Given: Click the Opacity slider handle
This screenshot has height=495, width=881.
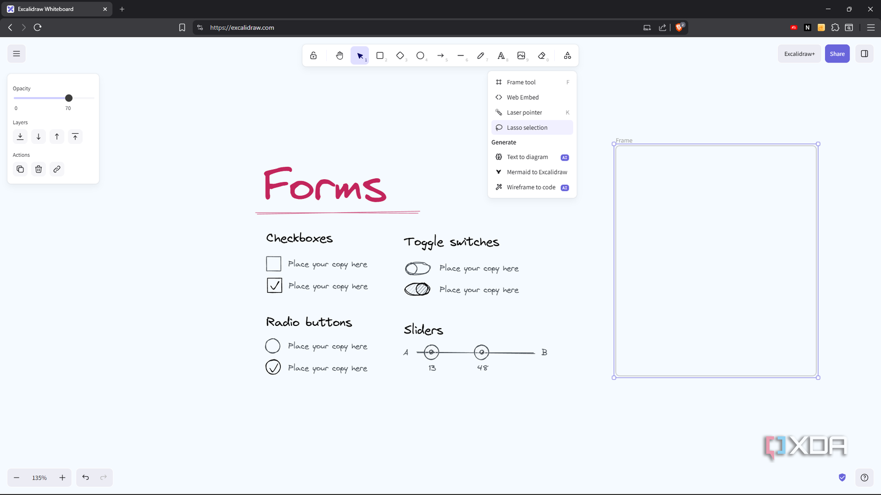Looking at the screenshot, I should tap(69, 98).
